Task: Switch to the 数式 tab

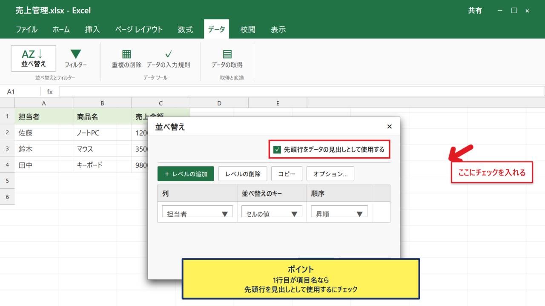Action: tap(185, 29)
